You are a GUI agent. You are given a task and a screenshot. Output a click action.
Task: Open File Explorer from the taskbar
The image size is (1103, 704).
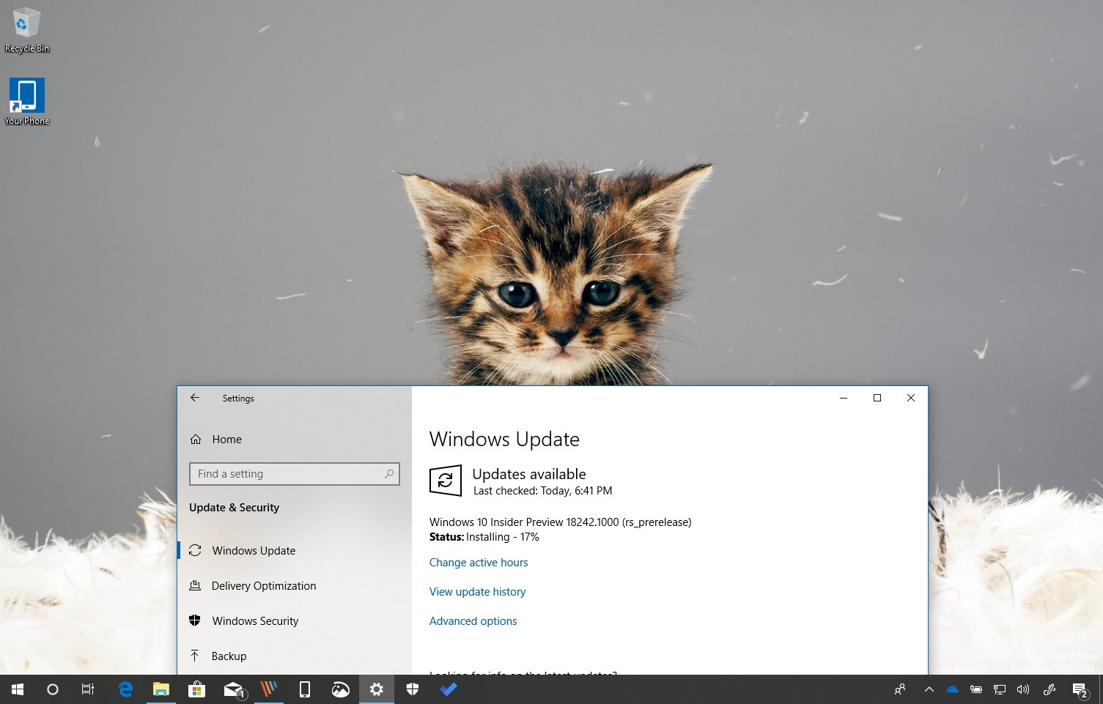pos(161,689)
